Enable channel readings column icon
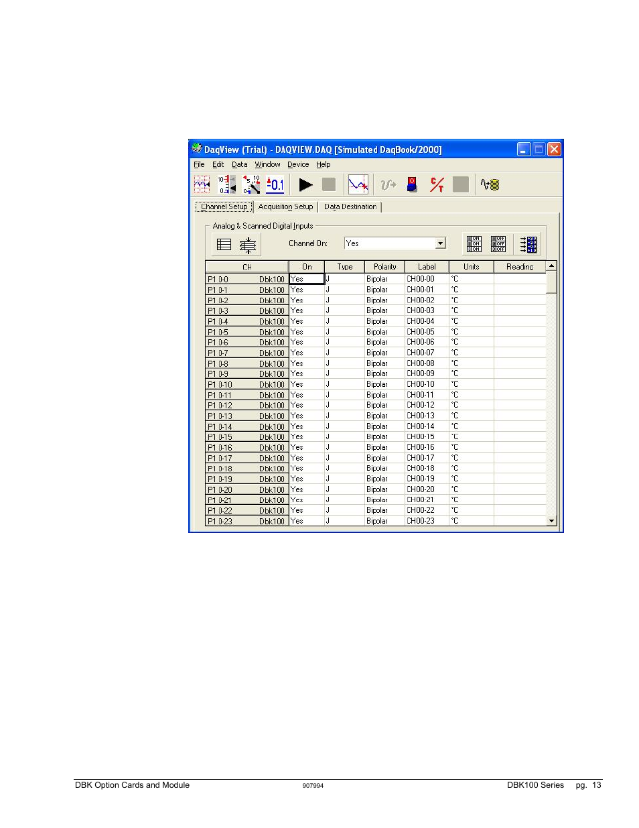This screenshot has height=828, width=639. pyautogui.click(x=528, y=244)
